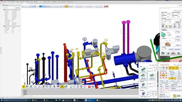
Task: Select the Ladder tool in bottom toolbar
Action: pyautogui.click(x=43, y=86)
